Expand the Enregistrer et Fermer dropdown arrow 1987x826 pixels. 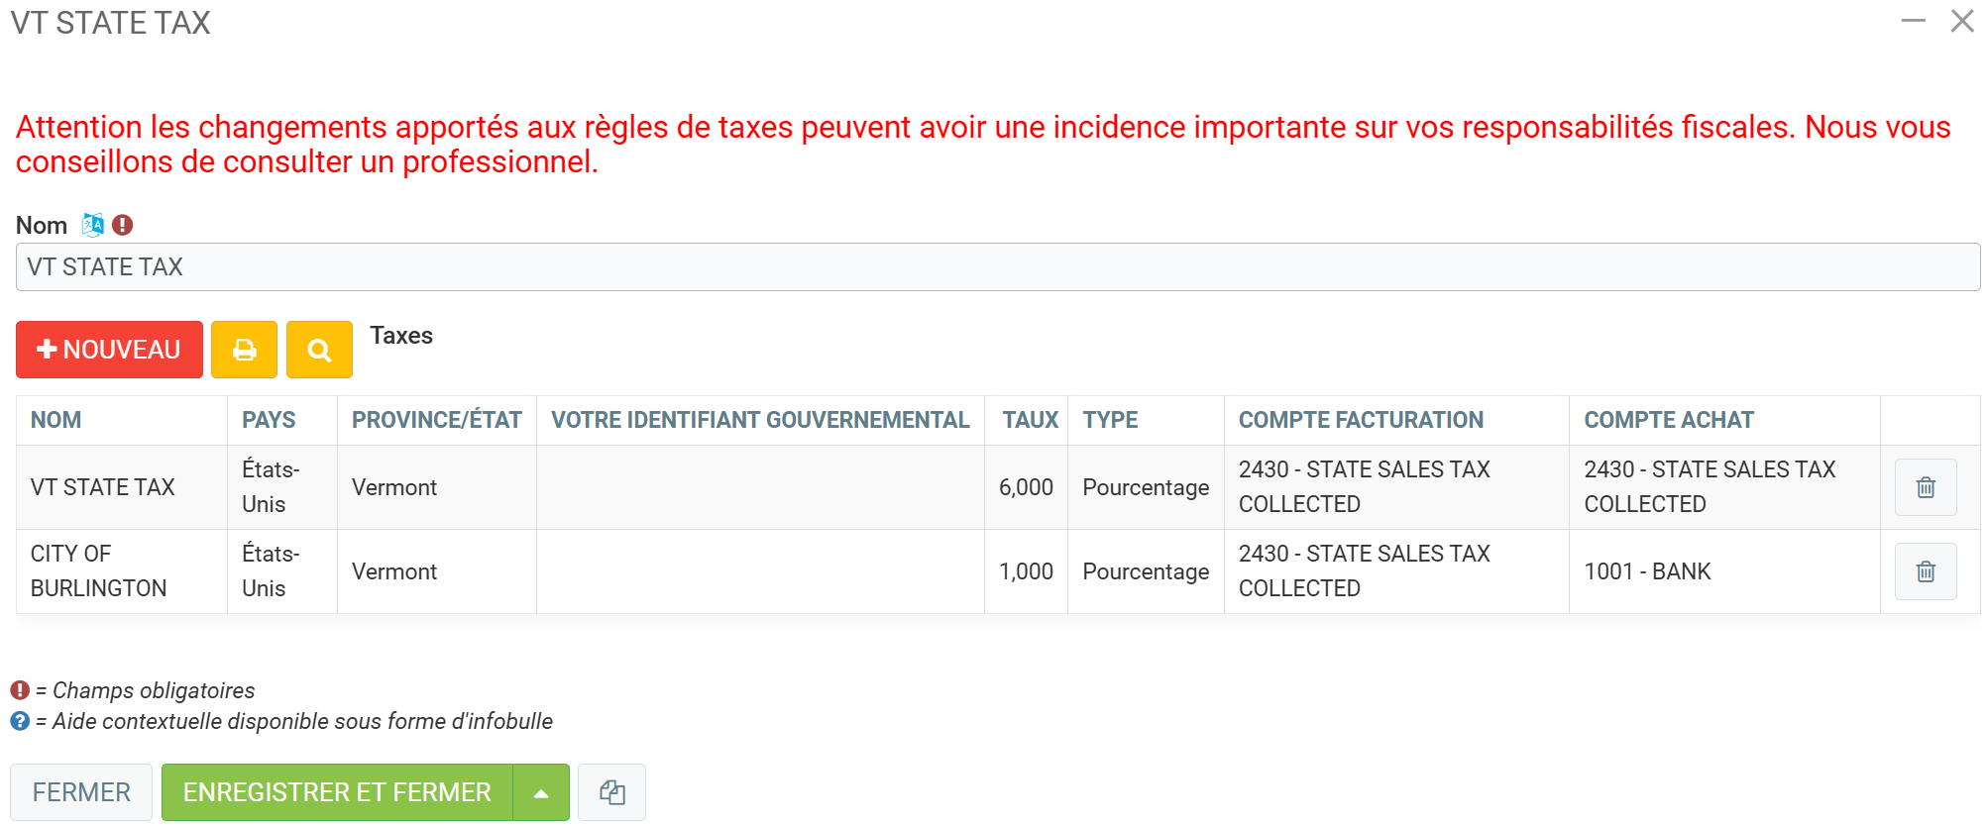pos(541,792)
